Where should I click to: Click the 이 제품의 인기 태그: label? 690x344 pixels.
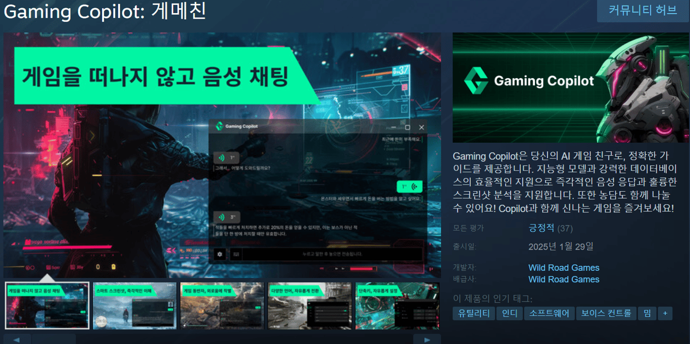(492, 298)
